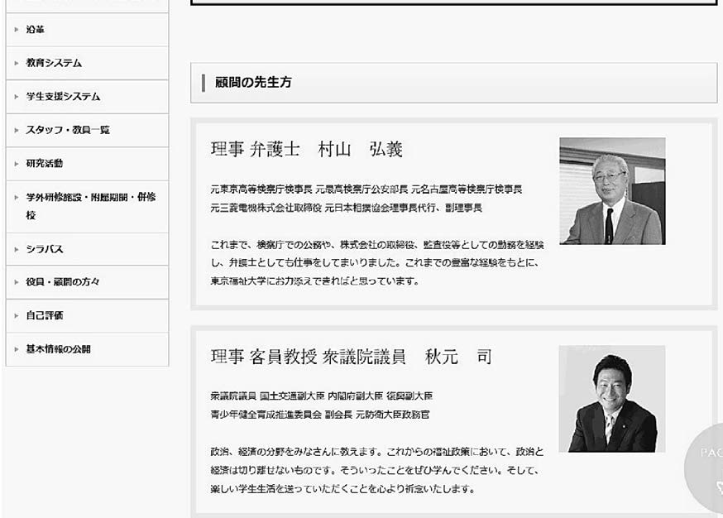Go to スタッフ・教員一覧 page

click(67, 130)
